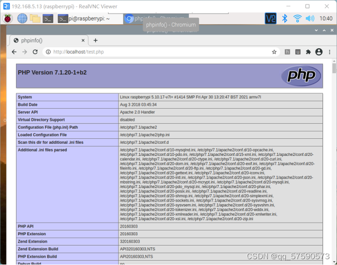
Task: Launch the web browser globe icon
Action: tap(22, 19)
